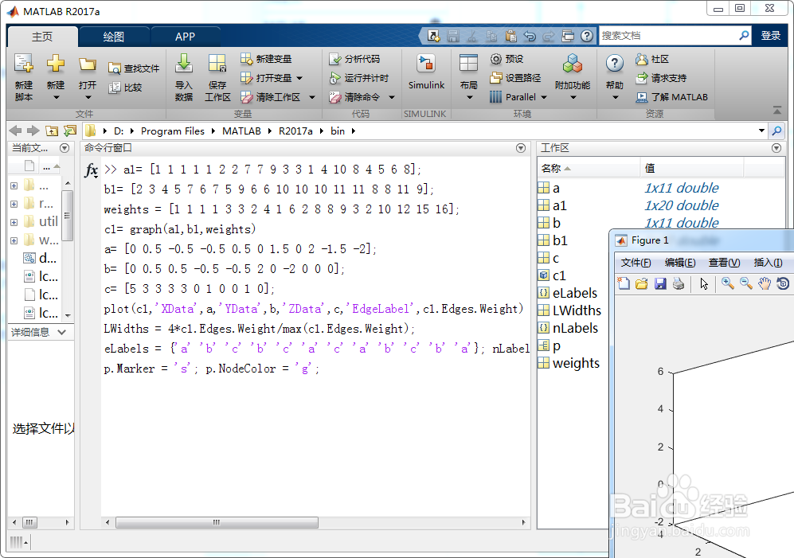Open the Clear Commands (清除命令) dropdown arrow
The height and width of the screenshot is (558, 794).
pos(392,97)
